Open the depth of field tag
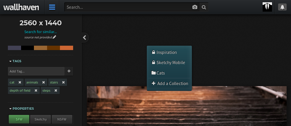This screenshot has width=291, height=126. (x=20, y=90)
